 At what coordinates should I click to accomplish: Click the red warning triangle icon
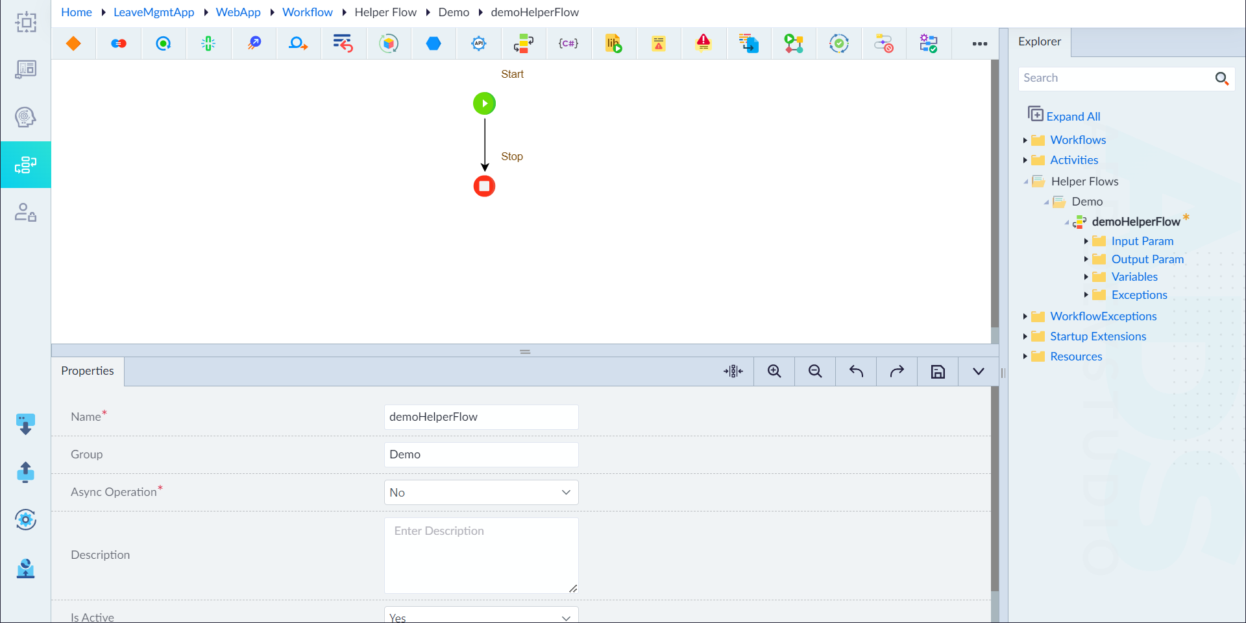703,43
